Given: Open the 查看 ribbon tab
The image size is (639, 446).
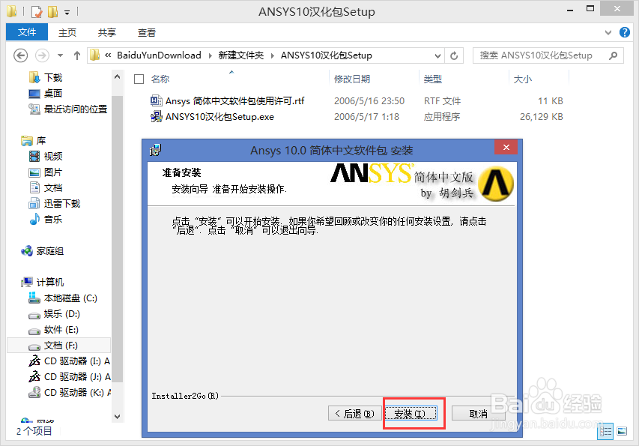Looking at the screenshot, I should [x=146, y=32].
